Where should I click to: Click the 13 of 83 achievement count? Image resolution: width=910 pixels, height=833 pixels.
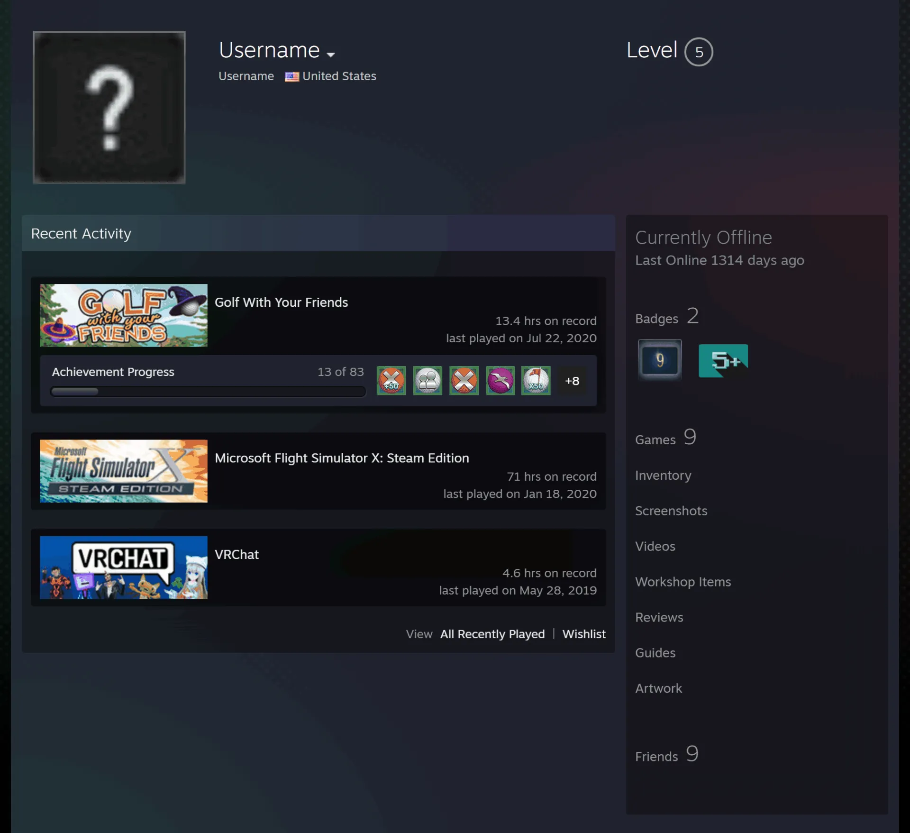coord(340,372)
